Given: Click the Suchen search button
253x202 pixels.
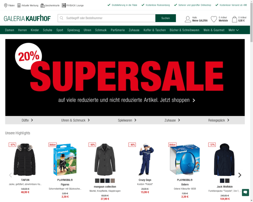Looking at the screenshot, I should coord(166,18).
